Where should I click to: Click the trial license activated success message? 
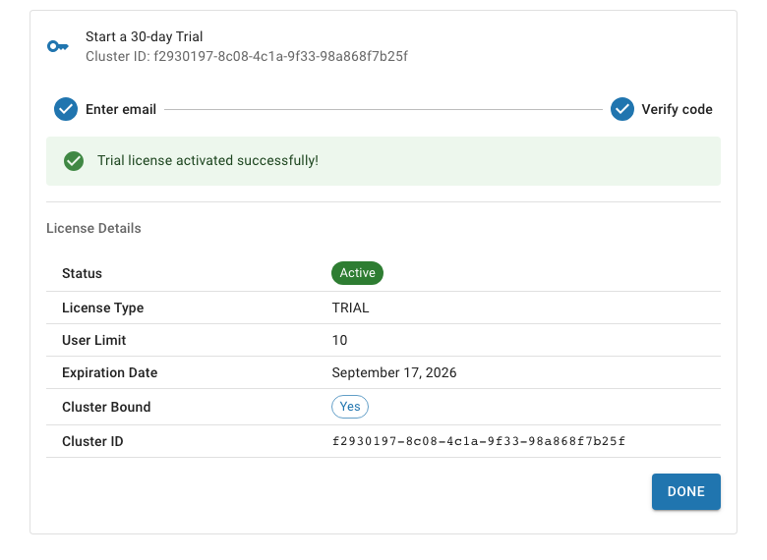point(207,161)
